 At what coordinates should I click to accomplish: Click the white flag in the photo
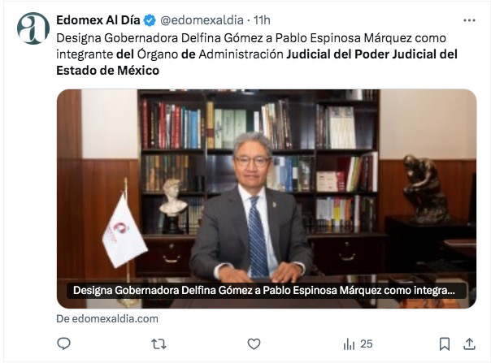124,232
